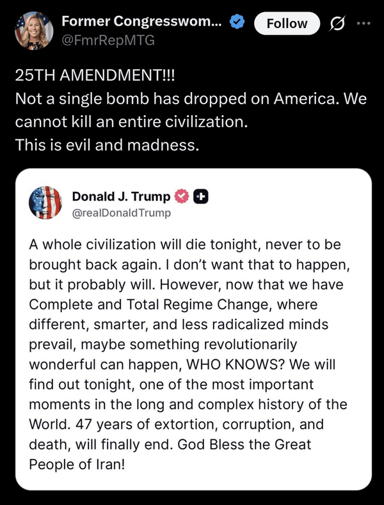Open the @realDonaldTrump handle
The width and height of the screenshot is (384, 505).
click(122, 214)
